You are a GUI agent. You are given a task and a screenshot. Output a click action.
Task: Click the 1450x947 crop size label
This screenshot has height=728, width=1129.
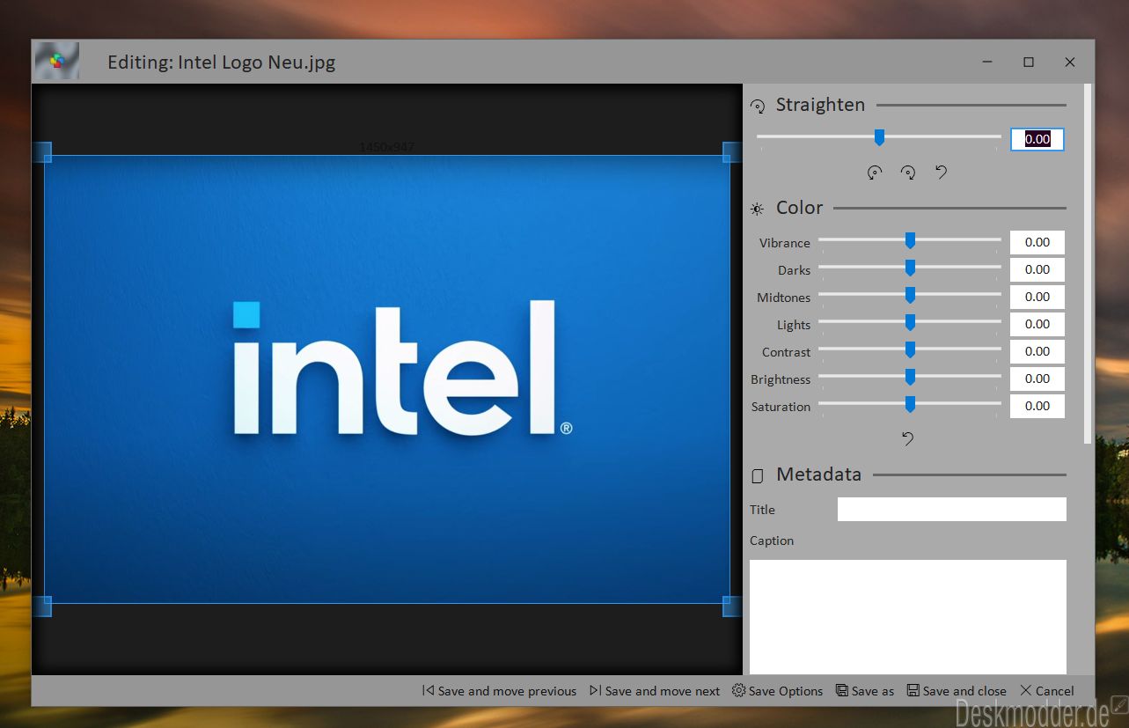click(x=387, y=147)
